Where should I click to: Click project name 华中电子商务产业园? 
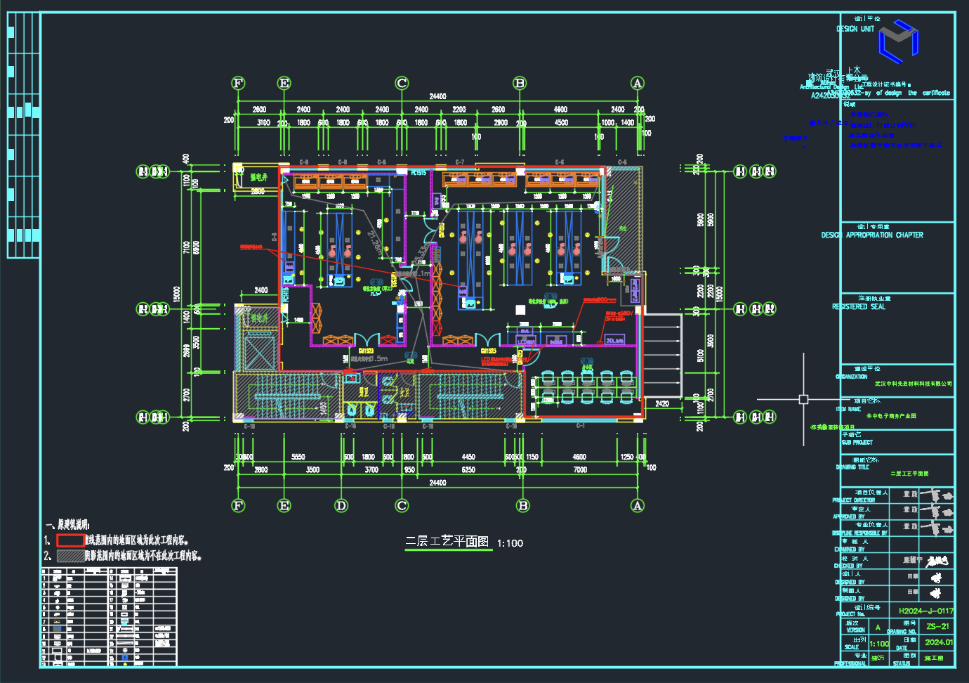[890, 416]
